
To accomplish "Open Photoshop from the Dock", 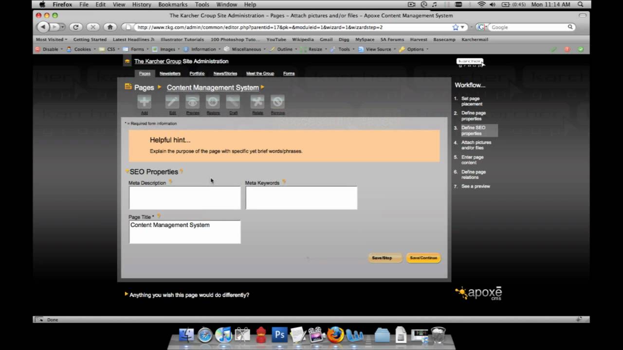I will click(x=280, y=335).
